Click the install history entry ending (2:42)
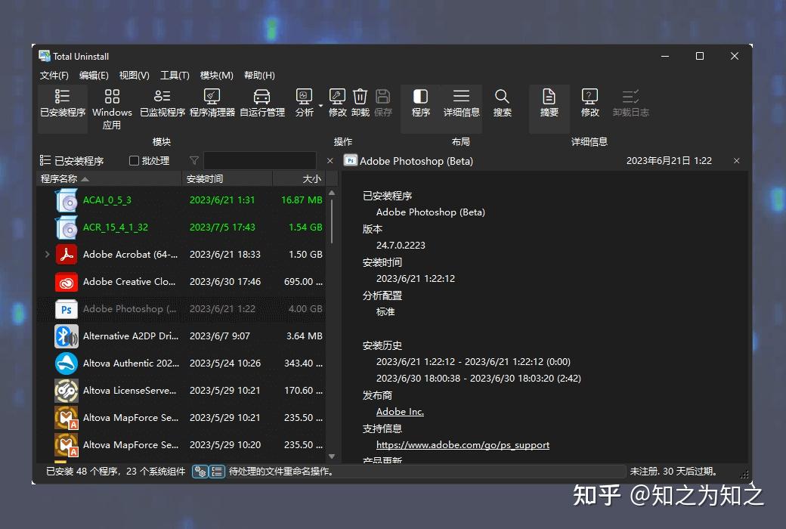 click(x=478, y=378)
